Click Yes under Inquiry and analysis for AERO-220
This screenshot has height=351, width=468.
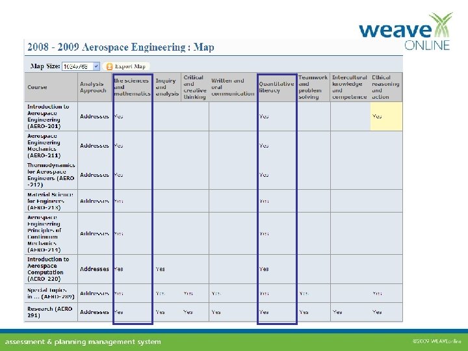pos(161,269)
